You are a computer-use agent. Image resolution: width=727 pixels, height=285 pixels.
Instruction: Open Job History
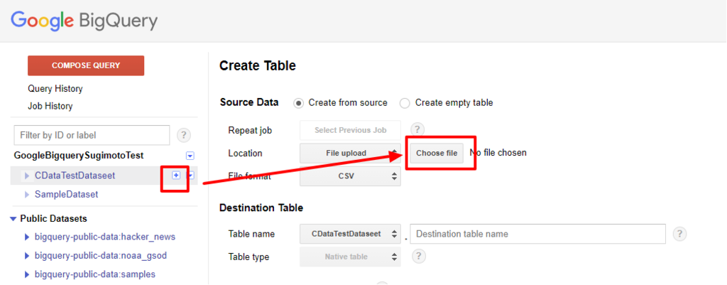50,107
